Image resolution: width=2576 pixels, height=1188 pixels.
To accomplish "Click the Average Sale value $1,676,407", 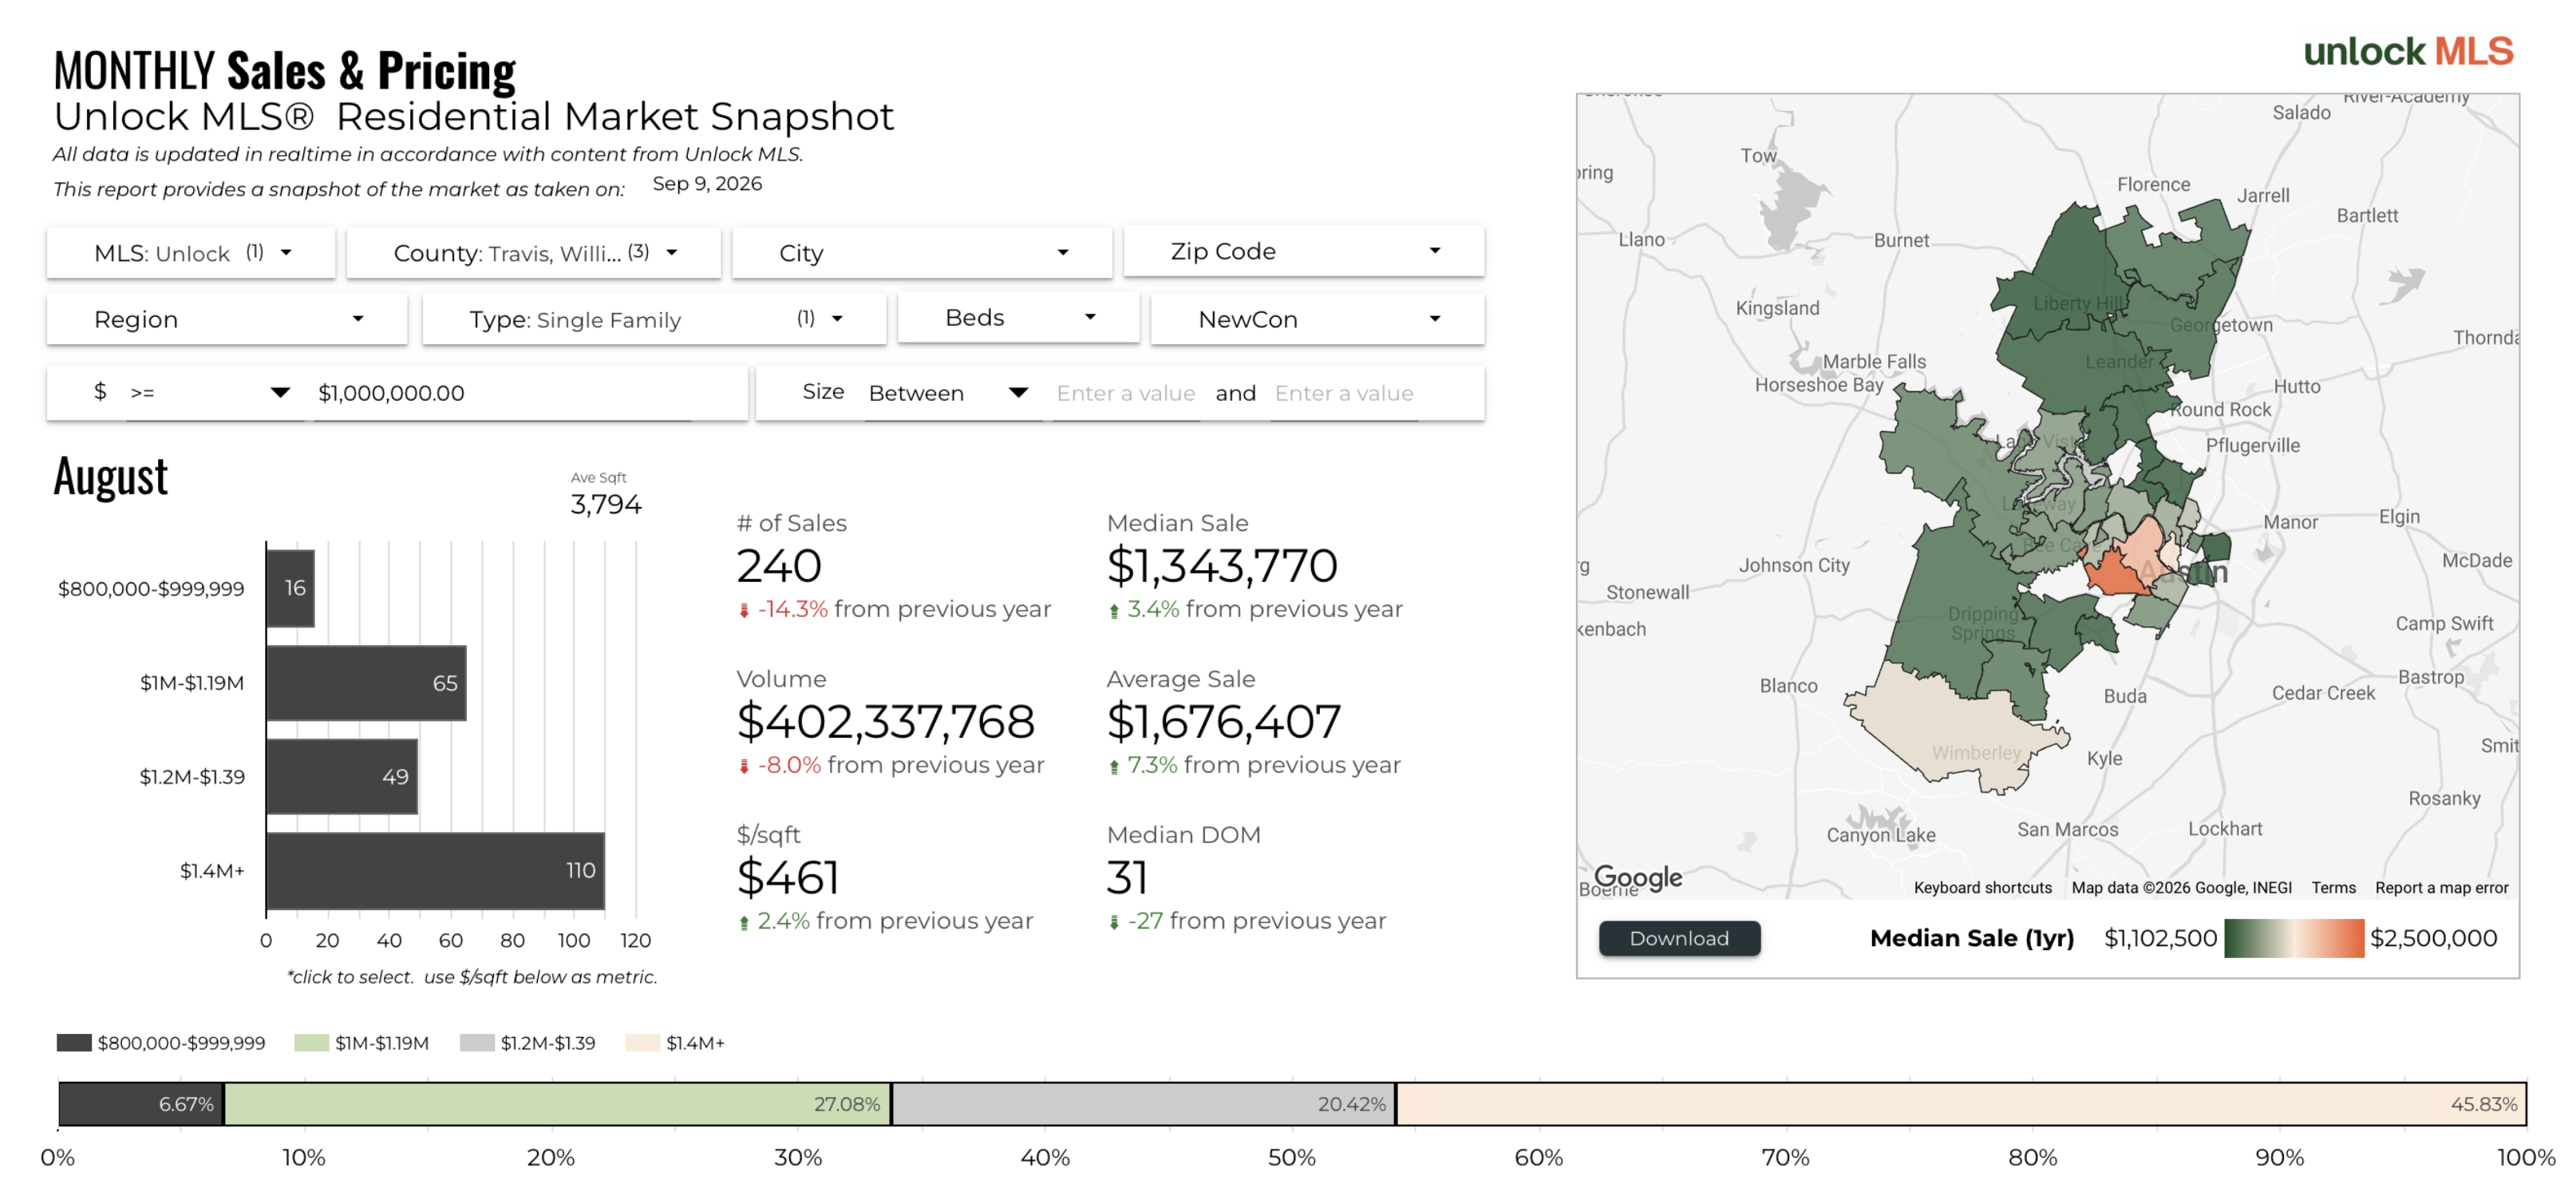I will click(x=1224, y=722).
